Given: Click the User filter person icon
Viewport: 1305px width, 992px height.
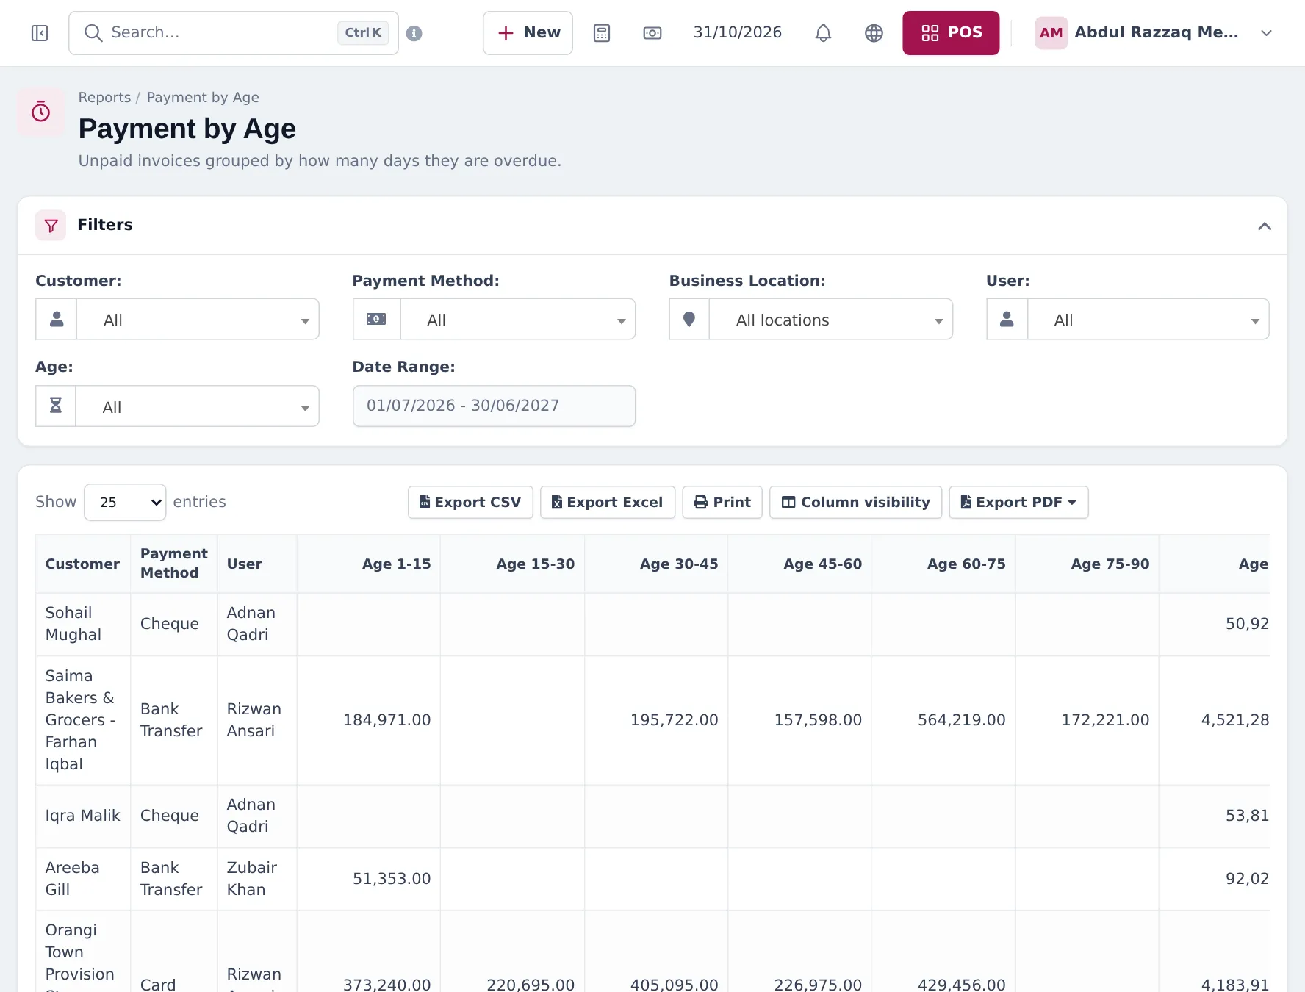Looking at the screenshot, I should pos(1007,319).
